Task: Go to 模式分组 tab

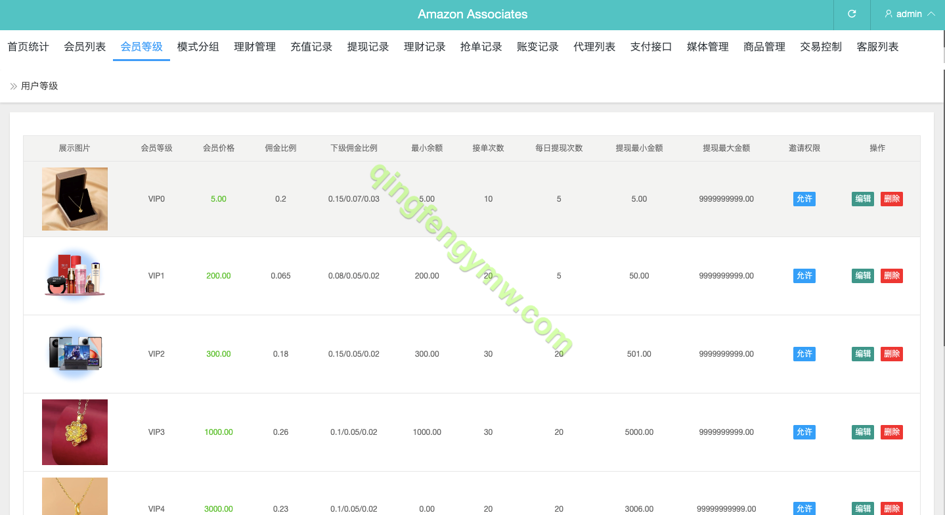Action: coord(198,47)
